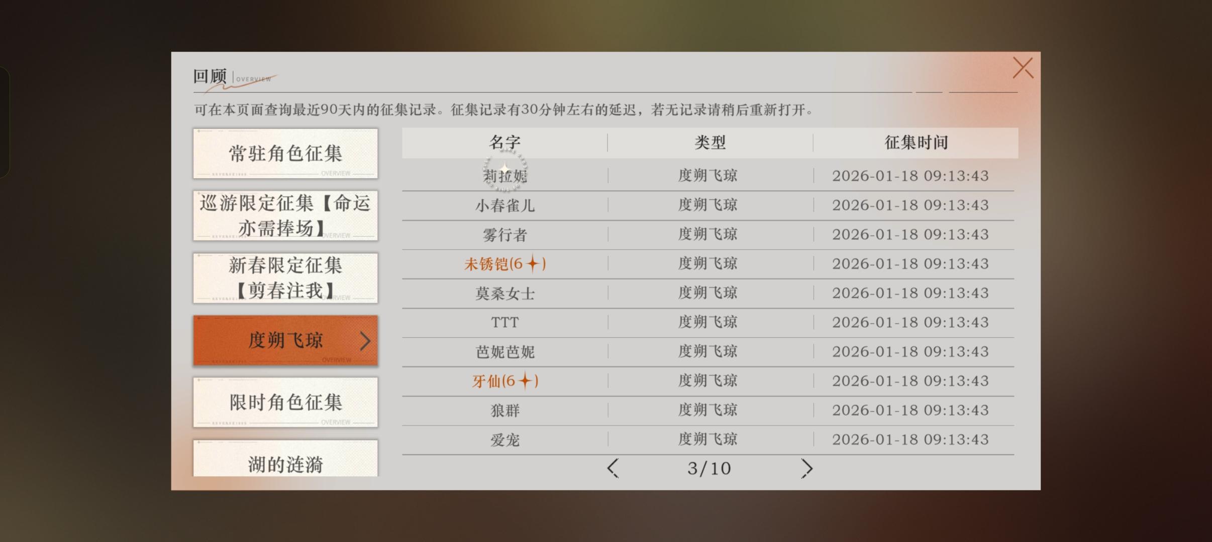Screen dimensions: 1212x542
Task: Click the 类型 column header
Action: pyautogui.click(x=710, y=143)
